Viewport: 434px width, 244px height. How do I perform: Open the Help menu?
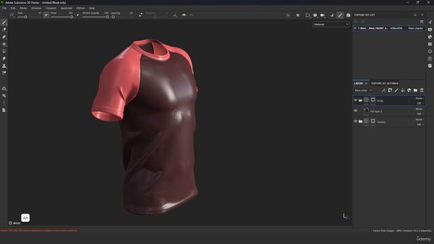pyautogui.click(x=92, y=8)
